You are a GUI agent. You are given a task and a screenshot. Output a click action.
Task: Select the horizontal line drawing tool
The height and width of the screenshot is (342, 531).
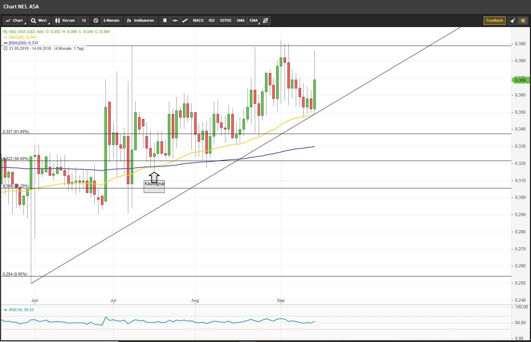(175, 21)
